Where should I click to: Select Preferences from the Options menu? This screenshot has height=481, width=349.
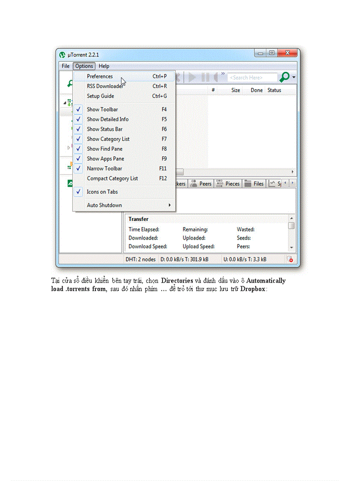[x=100, y=76]
